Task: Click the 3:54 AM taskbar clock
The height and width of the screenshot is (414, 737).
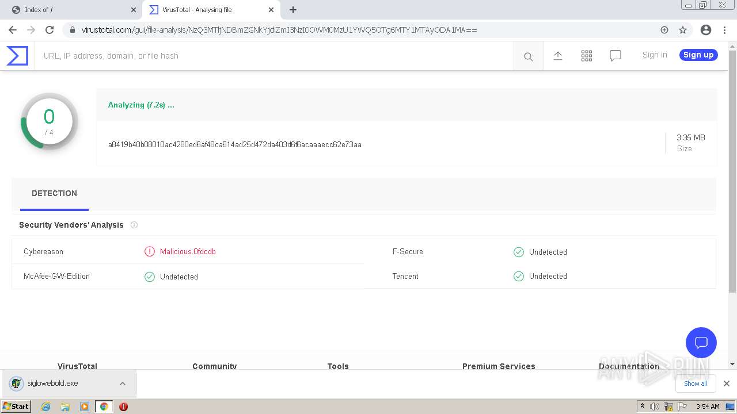Action: coord(708,407)
